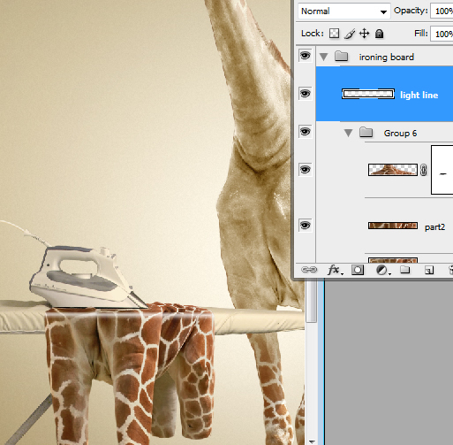Create a new group folder

tap(405, 270)
